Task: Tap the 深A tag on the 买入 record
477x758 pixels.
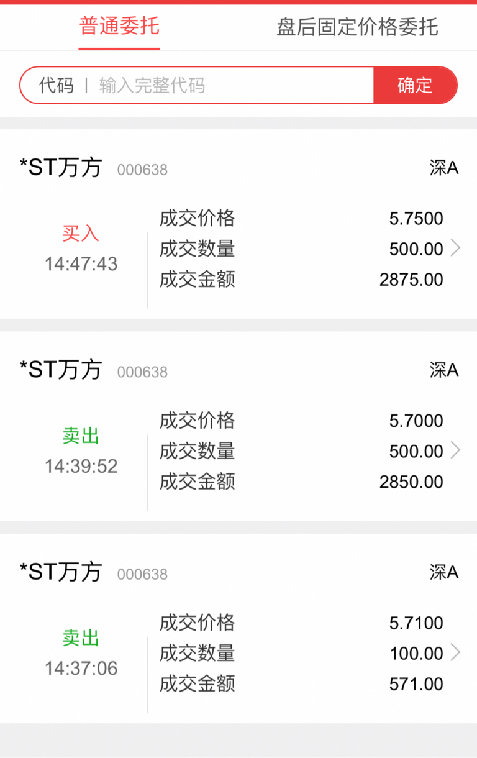Action: [443, 168]
